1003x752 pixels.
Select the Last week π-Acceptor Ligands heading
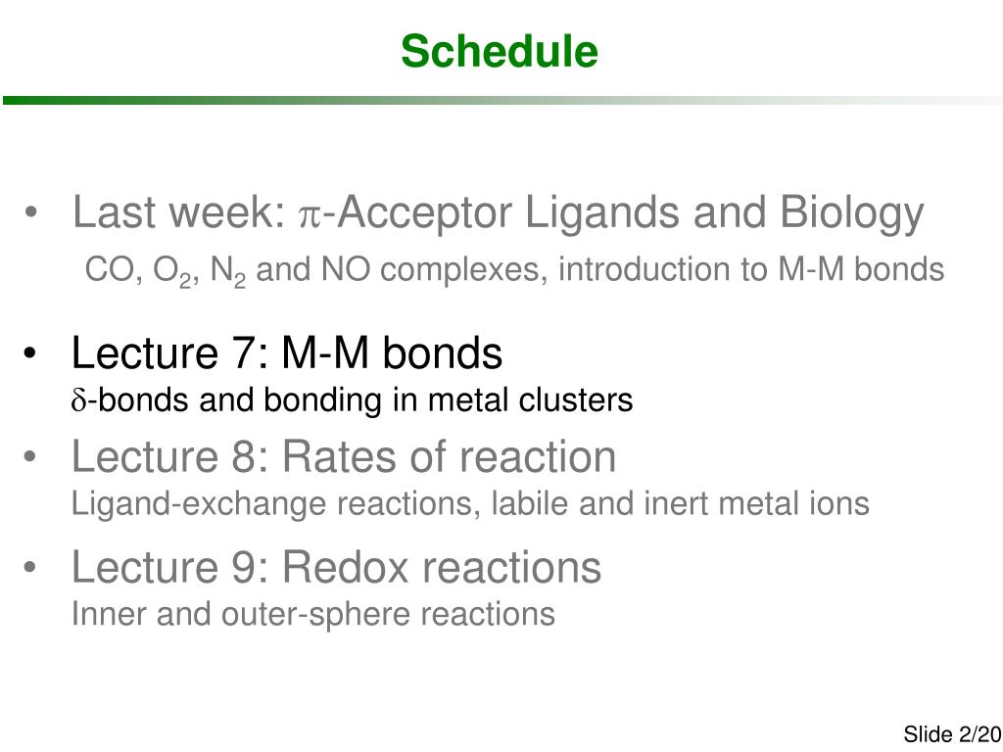coord(499,213)
